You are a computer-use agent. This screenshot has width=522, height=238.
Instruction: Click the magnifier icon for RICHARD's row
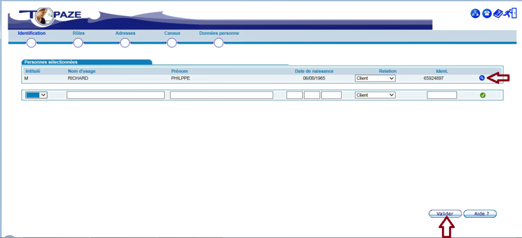pos(481,78)
